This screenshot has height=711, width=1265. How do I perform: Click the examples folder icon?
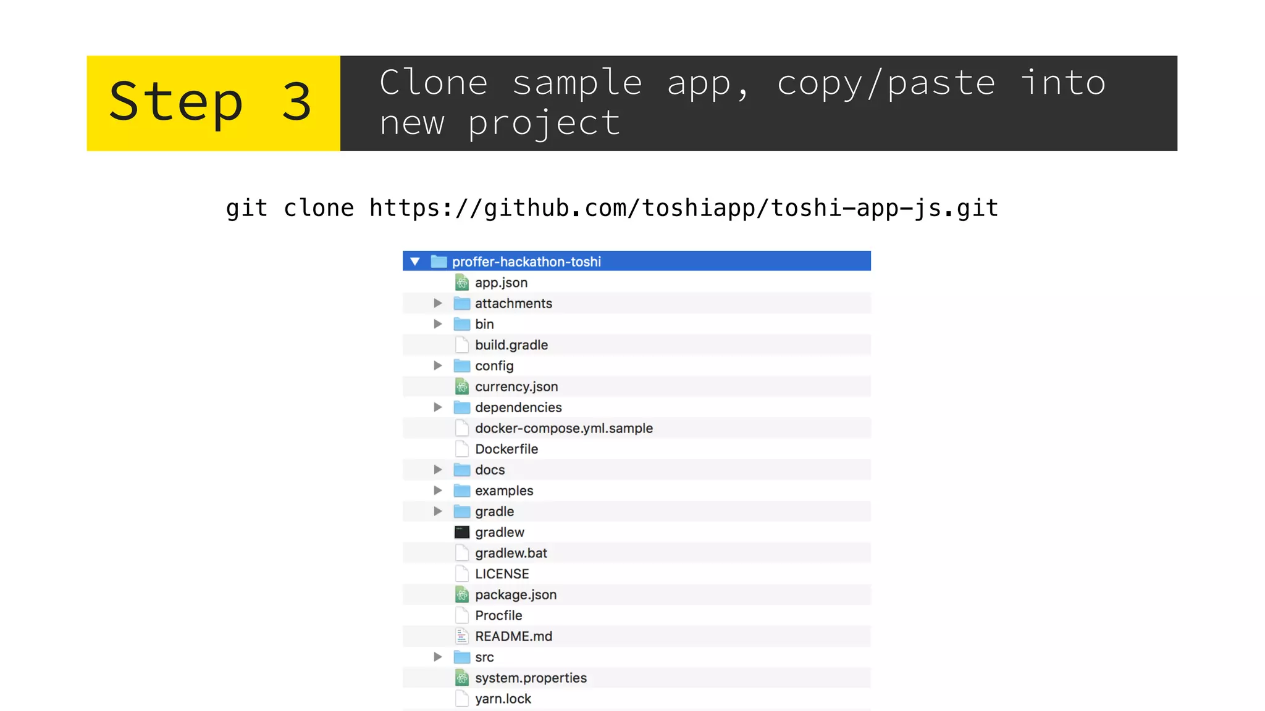(462, 491)
